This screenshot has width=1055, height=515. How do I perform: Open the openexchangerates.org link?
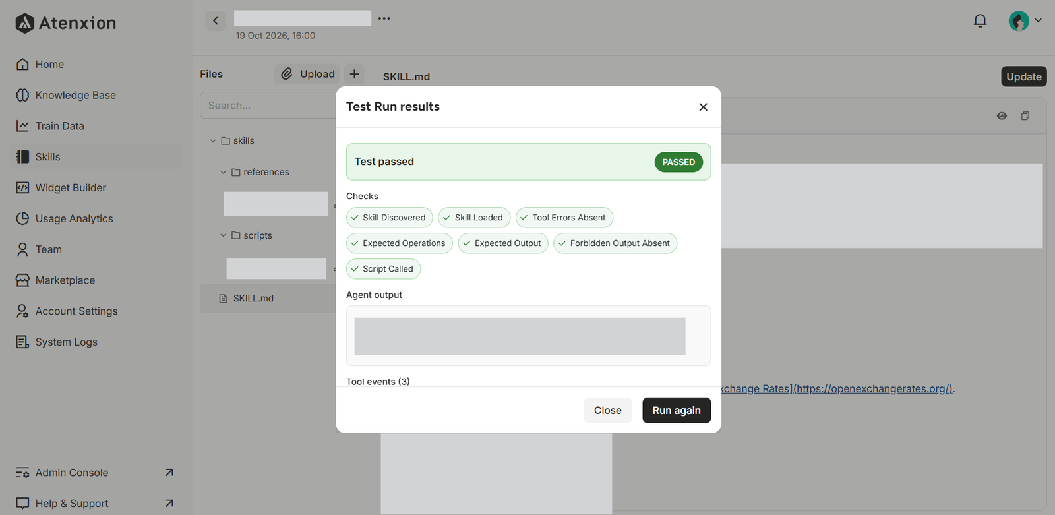point(837,389)
